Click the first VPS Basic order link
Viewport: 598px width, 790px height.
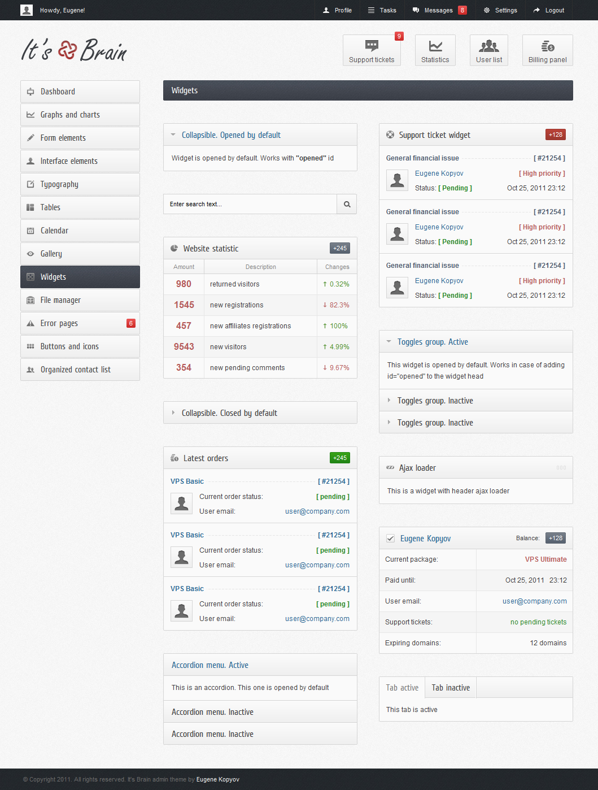(x=187, y=481)
